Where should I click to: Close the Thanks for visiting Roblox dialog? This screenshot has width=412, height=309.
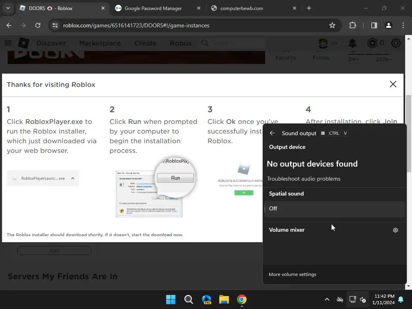(393, 84)
